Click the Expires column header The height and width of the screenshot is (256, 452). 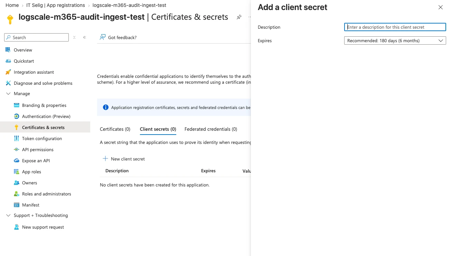click(208, 171)
